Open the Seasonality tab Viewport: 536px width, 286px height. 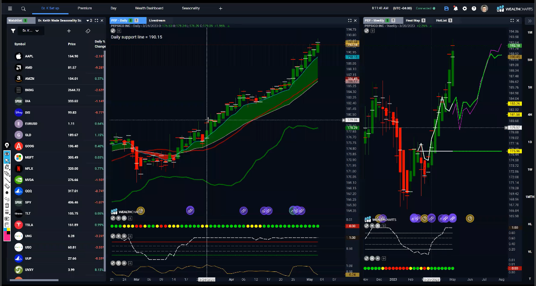click(x=191, y=8)
